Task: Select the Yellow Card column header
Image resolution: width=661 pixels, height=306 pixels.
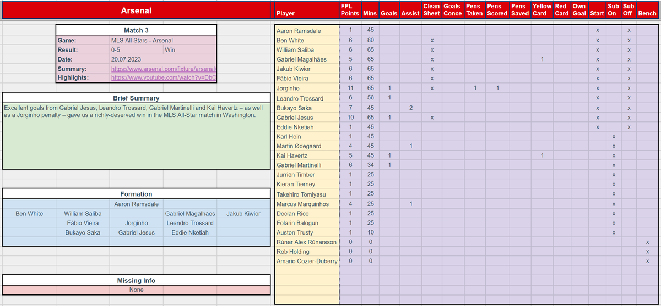Action: tap(542, 10)
